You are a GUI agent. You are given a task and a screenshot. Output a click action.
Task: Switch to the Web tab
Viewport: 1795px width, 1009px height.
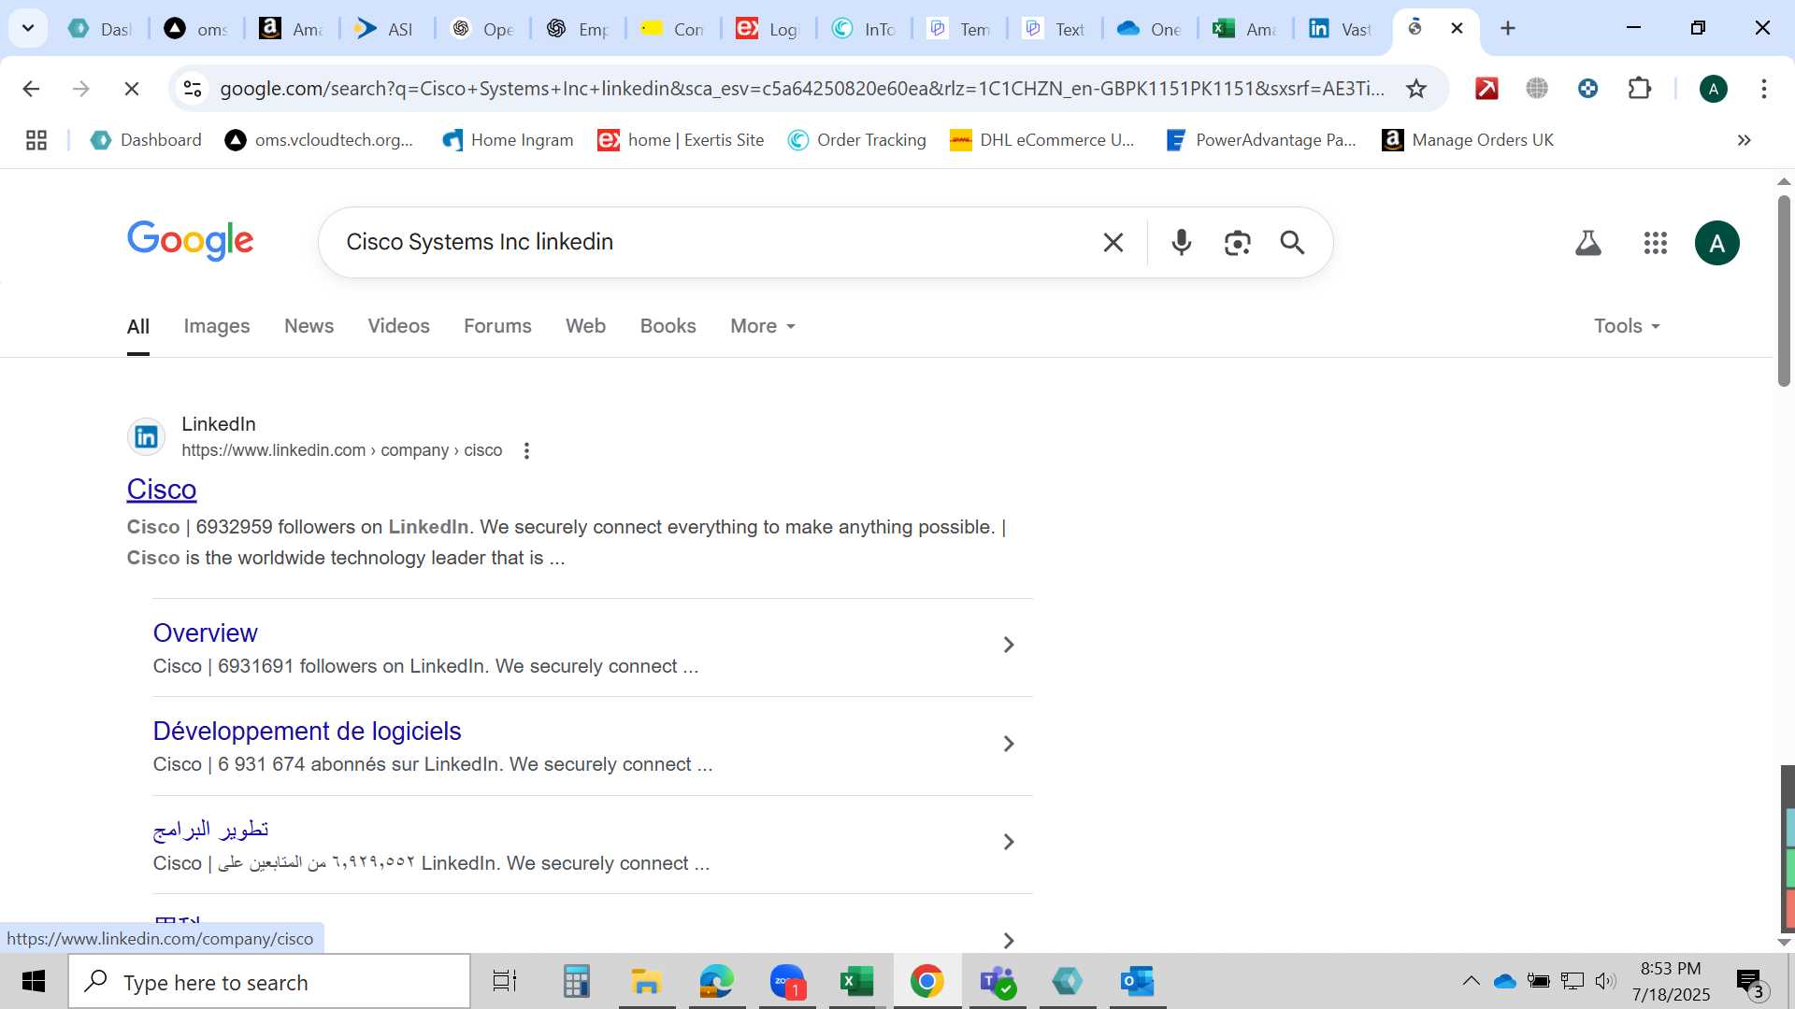tap(585, 326)
